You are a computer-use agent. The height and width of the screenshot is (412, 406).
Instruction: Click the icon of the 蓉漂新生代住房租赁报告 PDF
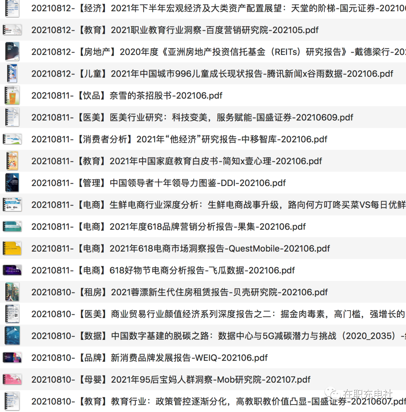click(12, 292)
